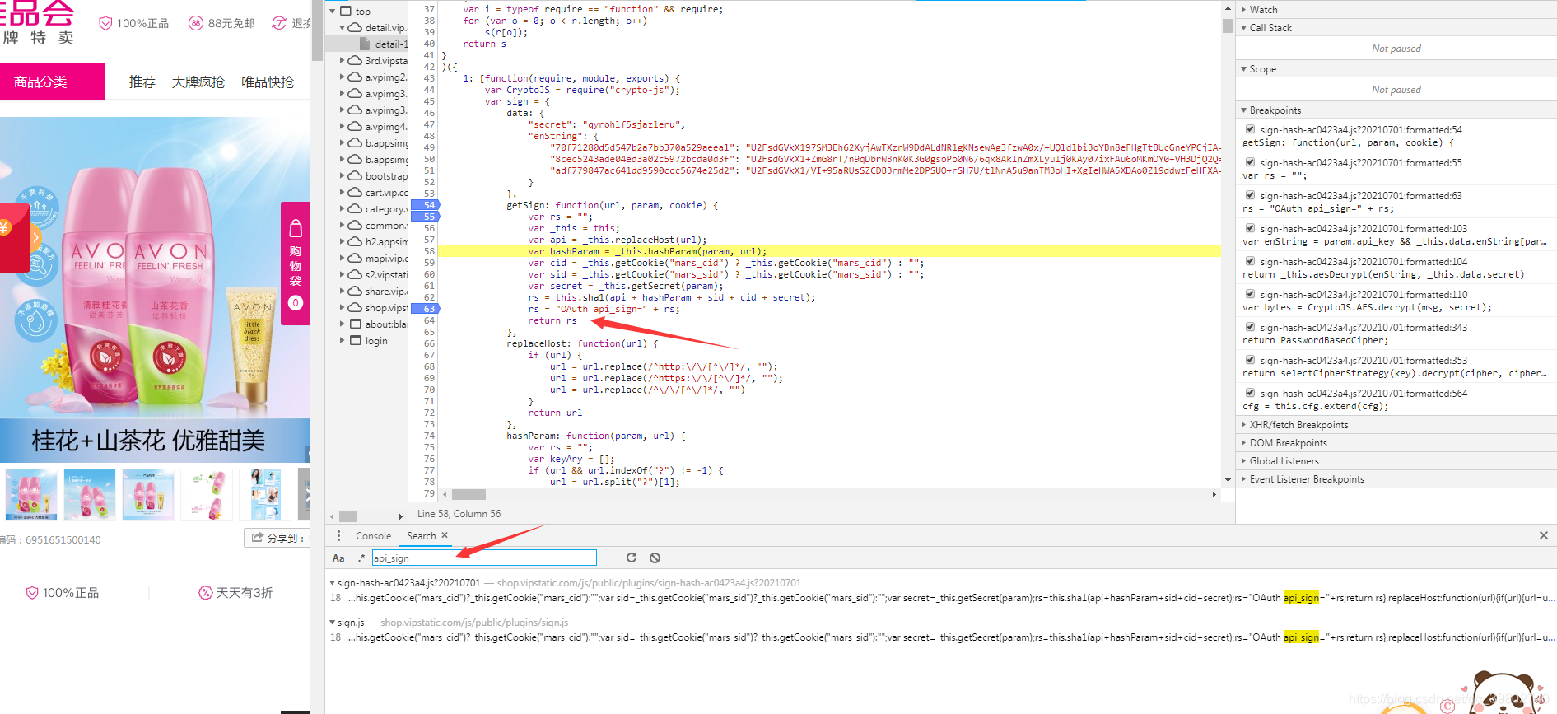Click the bootstrap domain cloud icon
Viewport: 1557px width, 714px height.
click(355, 175)
